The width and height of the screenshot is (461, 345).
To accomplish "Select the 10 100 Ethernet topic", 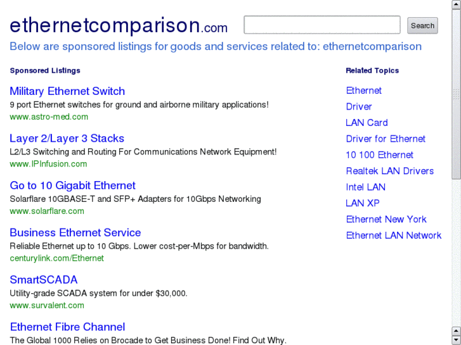I will 379,155.
